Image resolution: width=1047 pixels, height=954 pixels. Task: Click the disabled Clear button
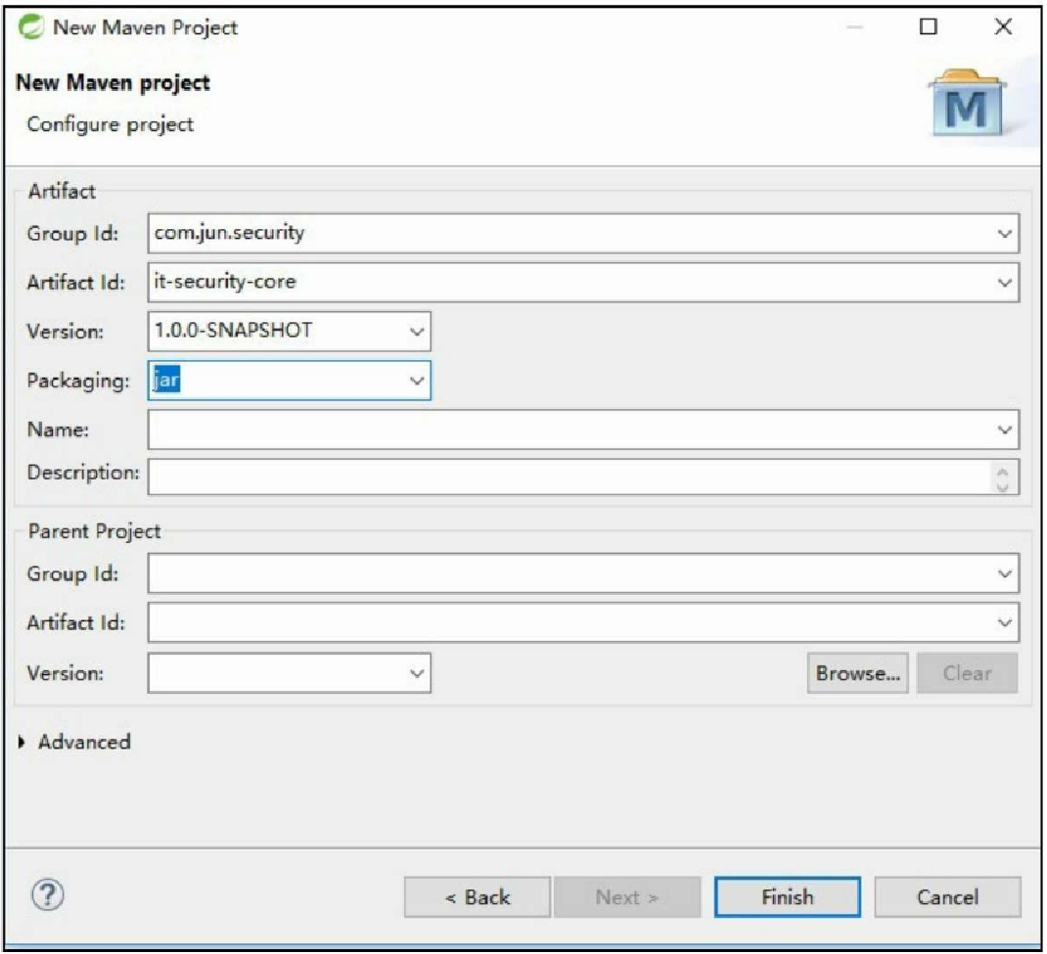coord(967,673)
